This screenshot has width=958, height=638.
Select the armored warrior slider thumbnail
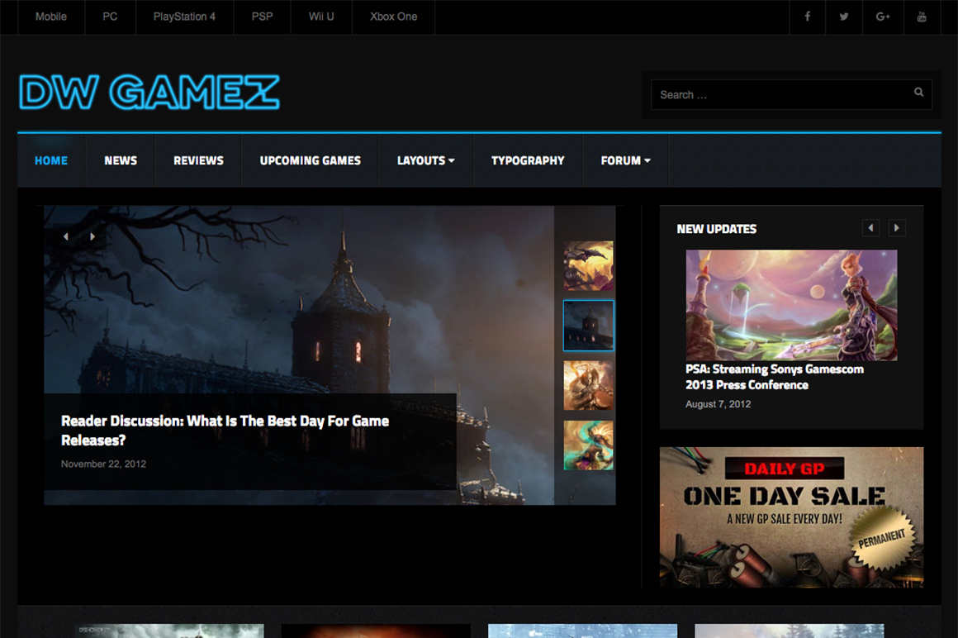[588, 385]
